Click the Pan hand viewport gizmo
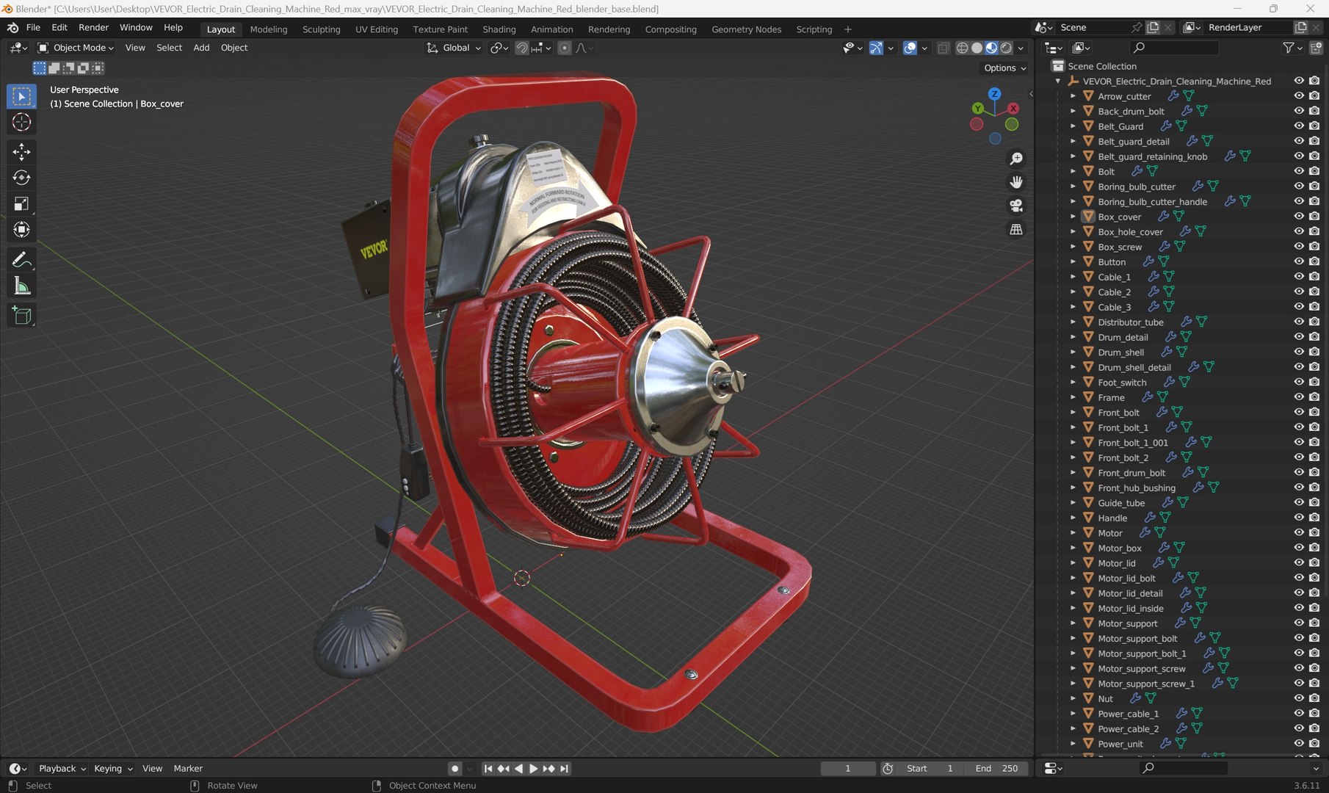Image resolution: width=1329 pixels, height=793 pixels. 1016,182
